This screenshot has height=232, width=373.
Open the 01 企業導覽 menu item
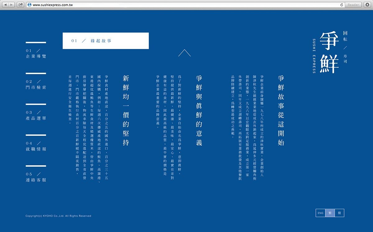[x=36, y=53]
